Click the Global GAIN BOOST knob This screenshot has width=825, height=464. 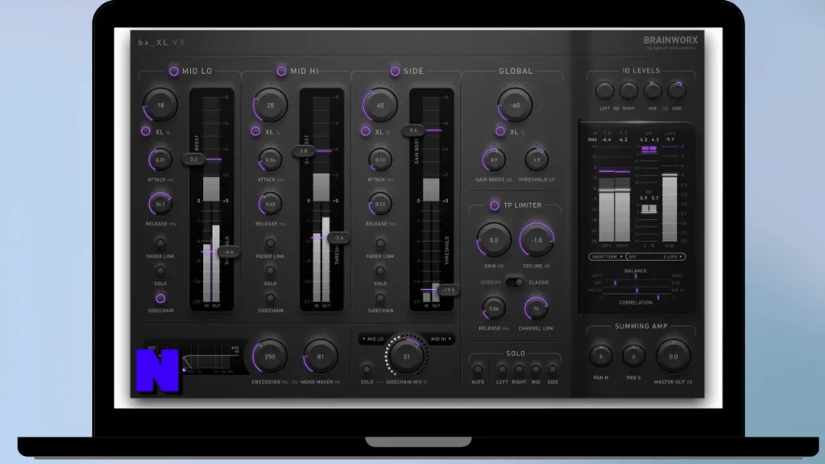point(494,160)
